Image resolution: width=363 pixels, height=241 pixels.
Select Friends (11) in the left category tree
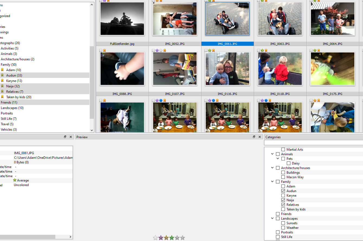pyautogui.click(x=9, y=103)
